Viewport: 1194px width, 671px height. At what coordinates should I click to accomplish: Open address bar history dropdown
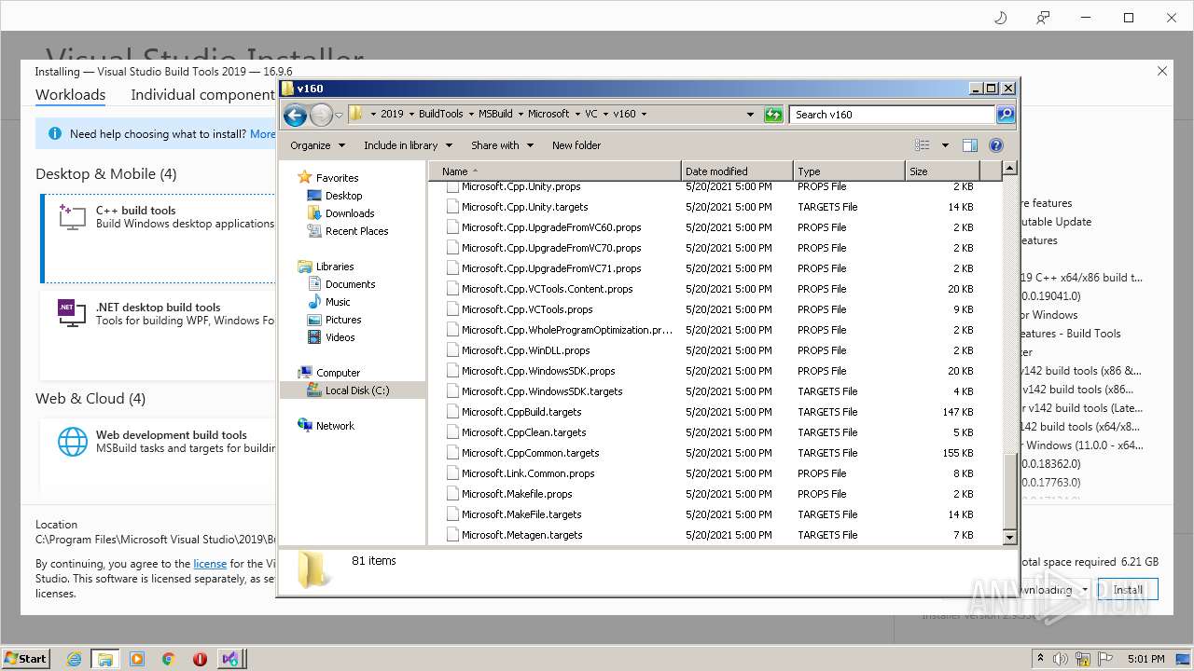(x=750, y=115)
